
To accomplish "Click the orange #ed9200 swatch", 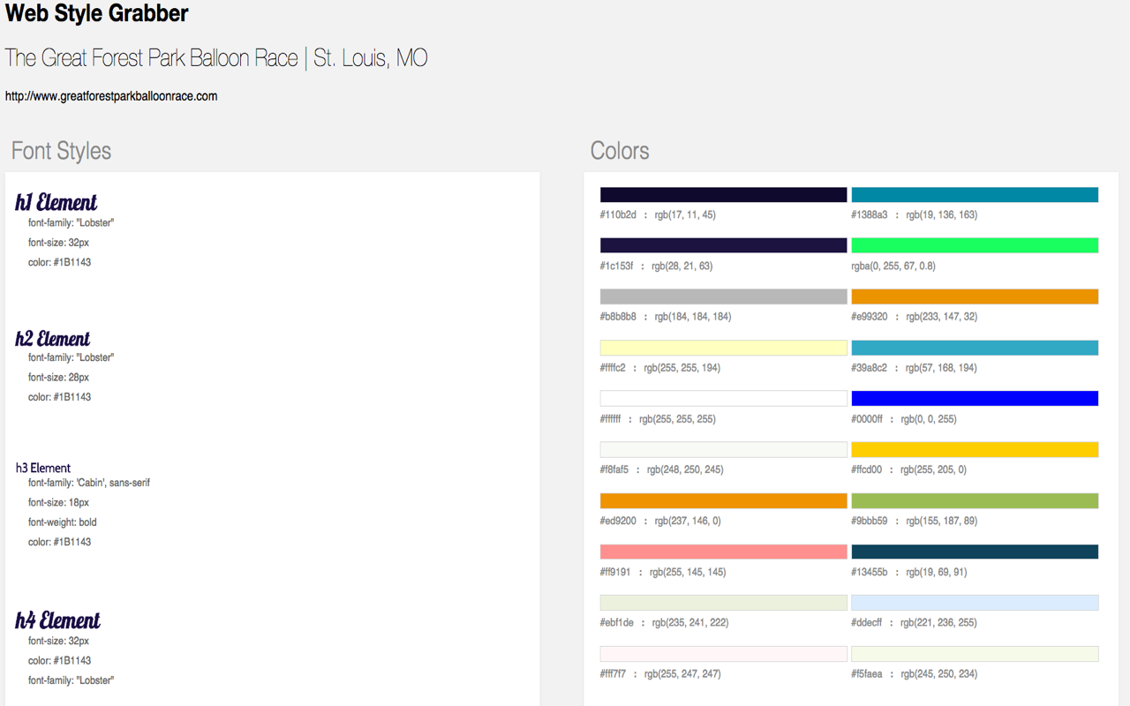I will 723,500.
